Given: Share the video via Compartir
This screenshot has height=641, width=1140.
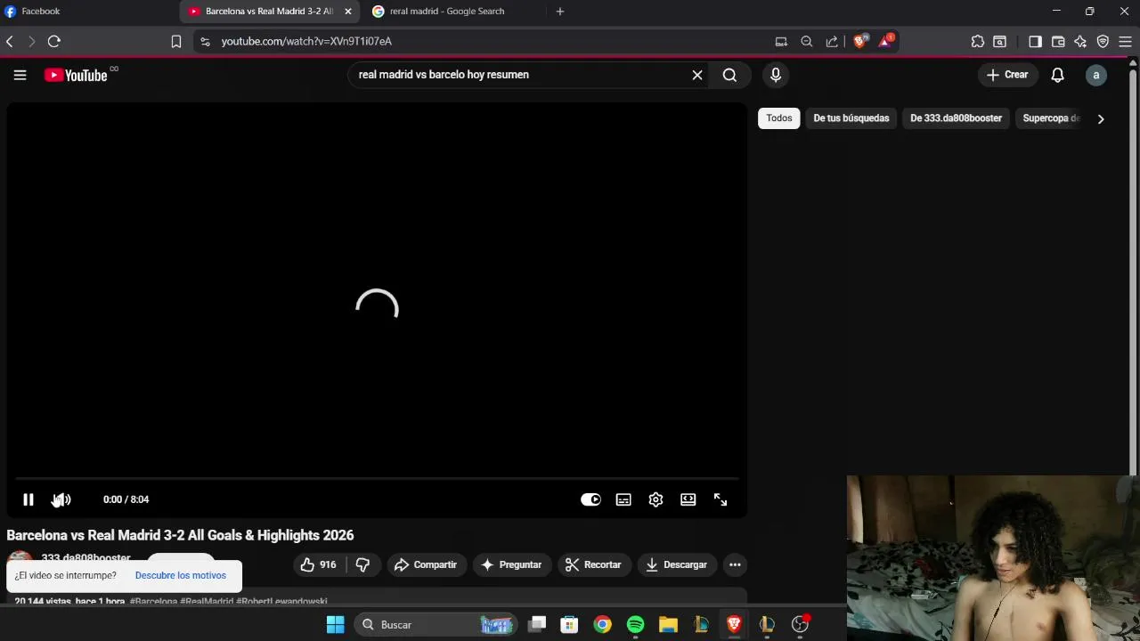Looking at the screenshot, I should tap(425, 564).
